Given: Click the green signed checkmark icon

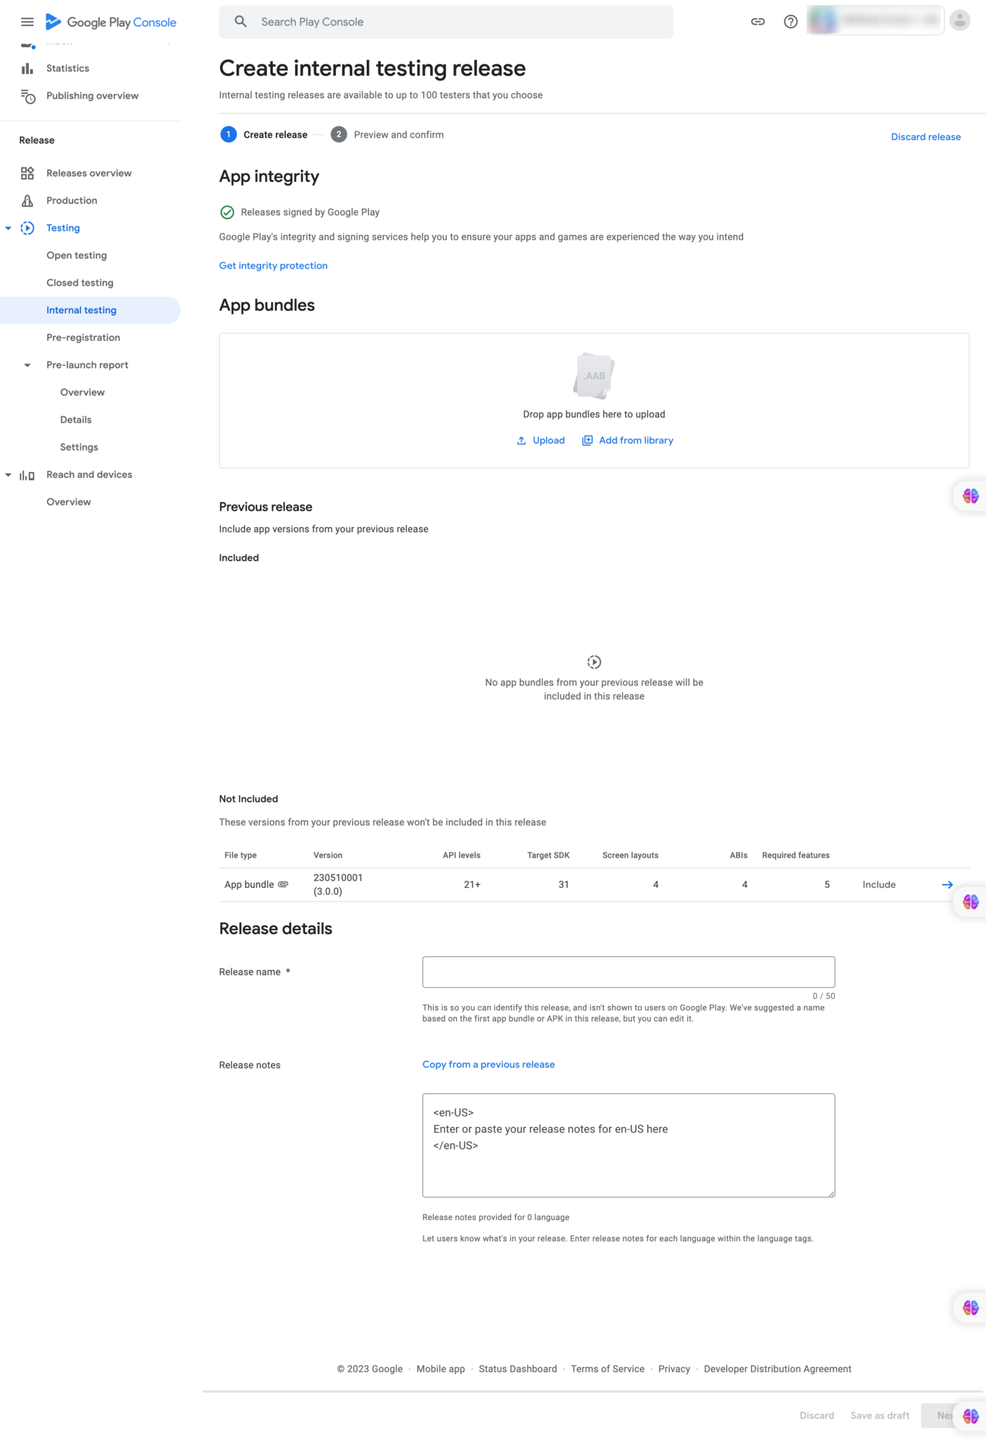Looking at the screenshot, I should click(227, 212).
